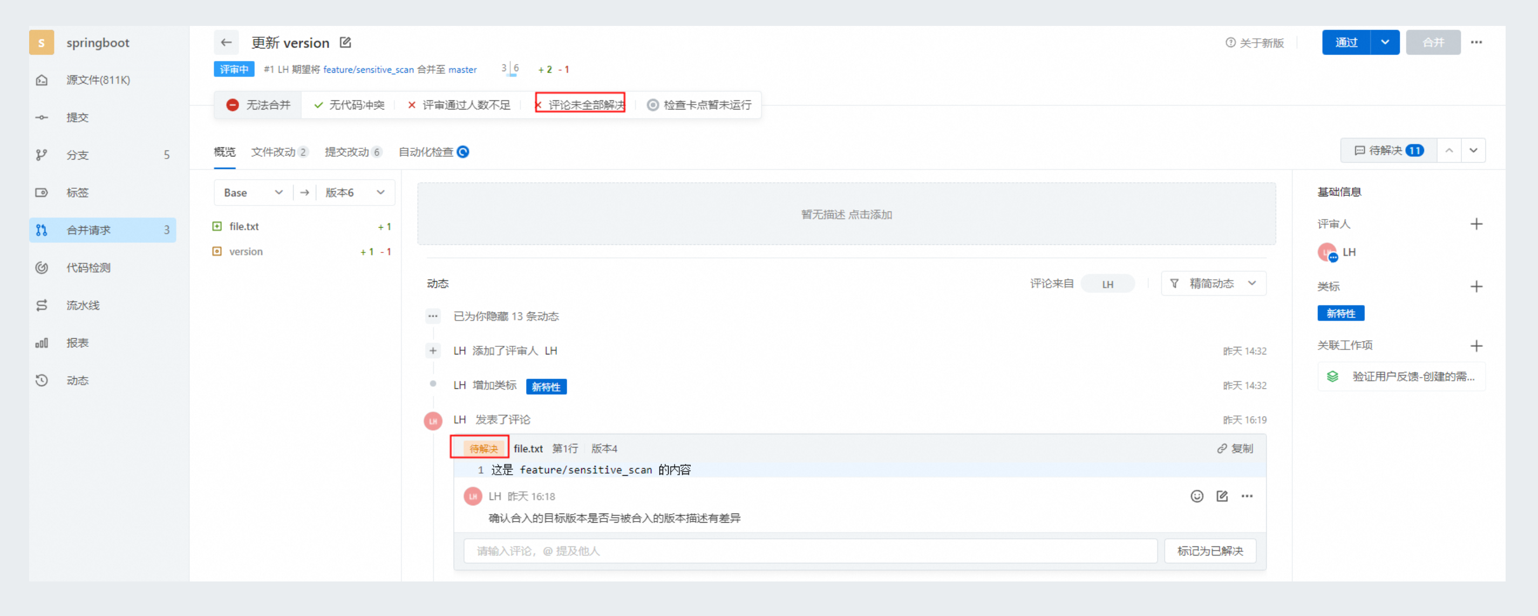Screen dimensions: 1538x616
Task: Open 报表 chart icon in sidebar
Action: [x=41, y=343]
